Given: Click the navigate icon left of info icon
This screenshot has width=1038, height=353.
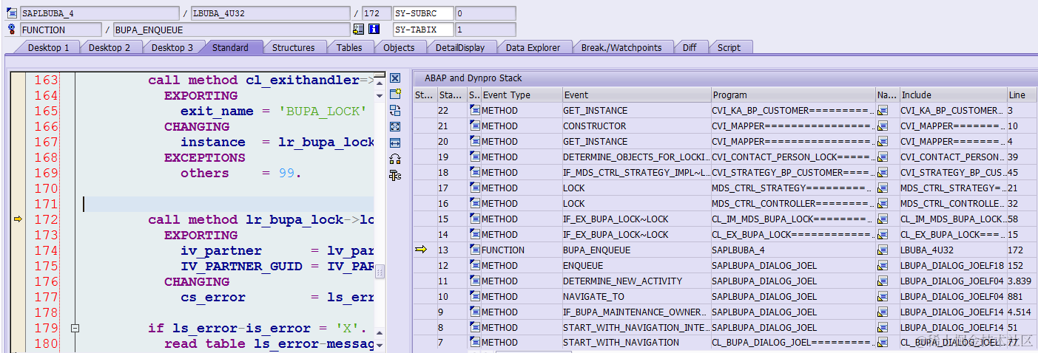Looking at the screenshot, I should [359, 30].
